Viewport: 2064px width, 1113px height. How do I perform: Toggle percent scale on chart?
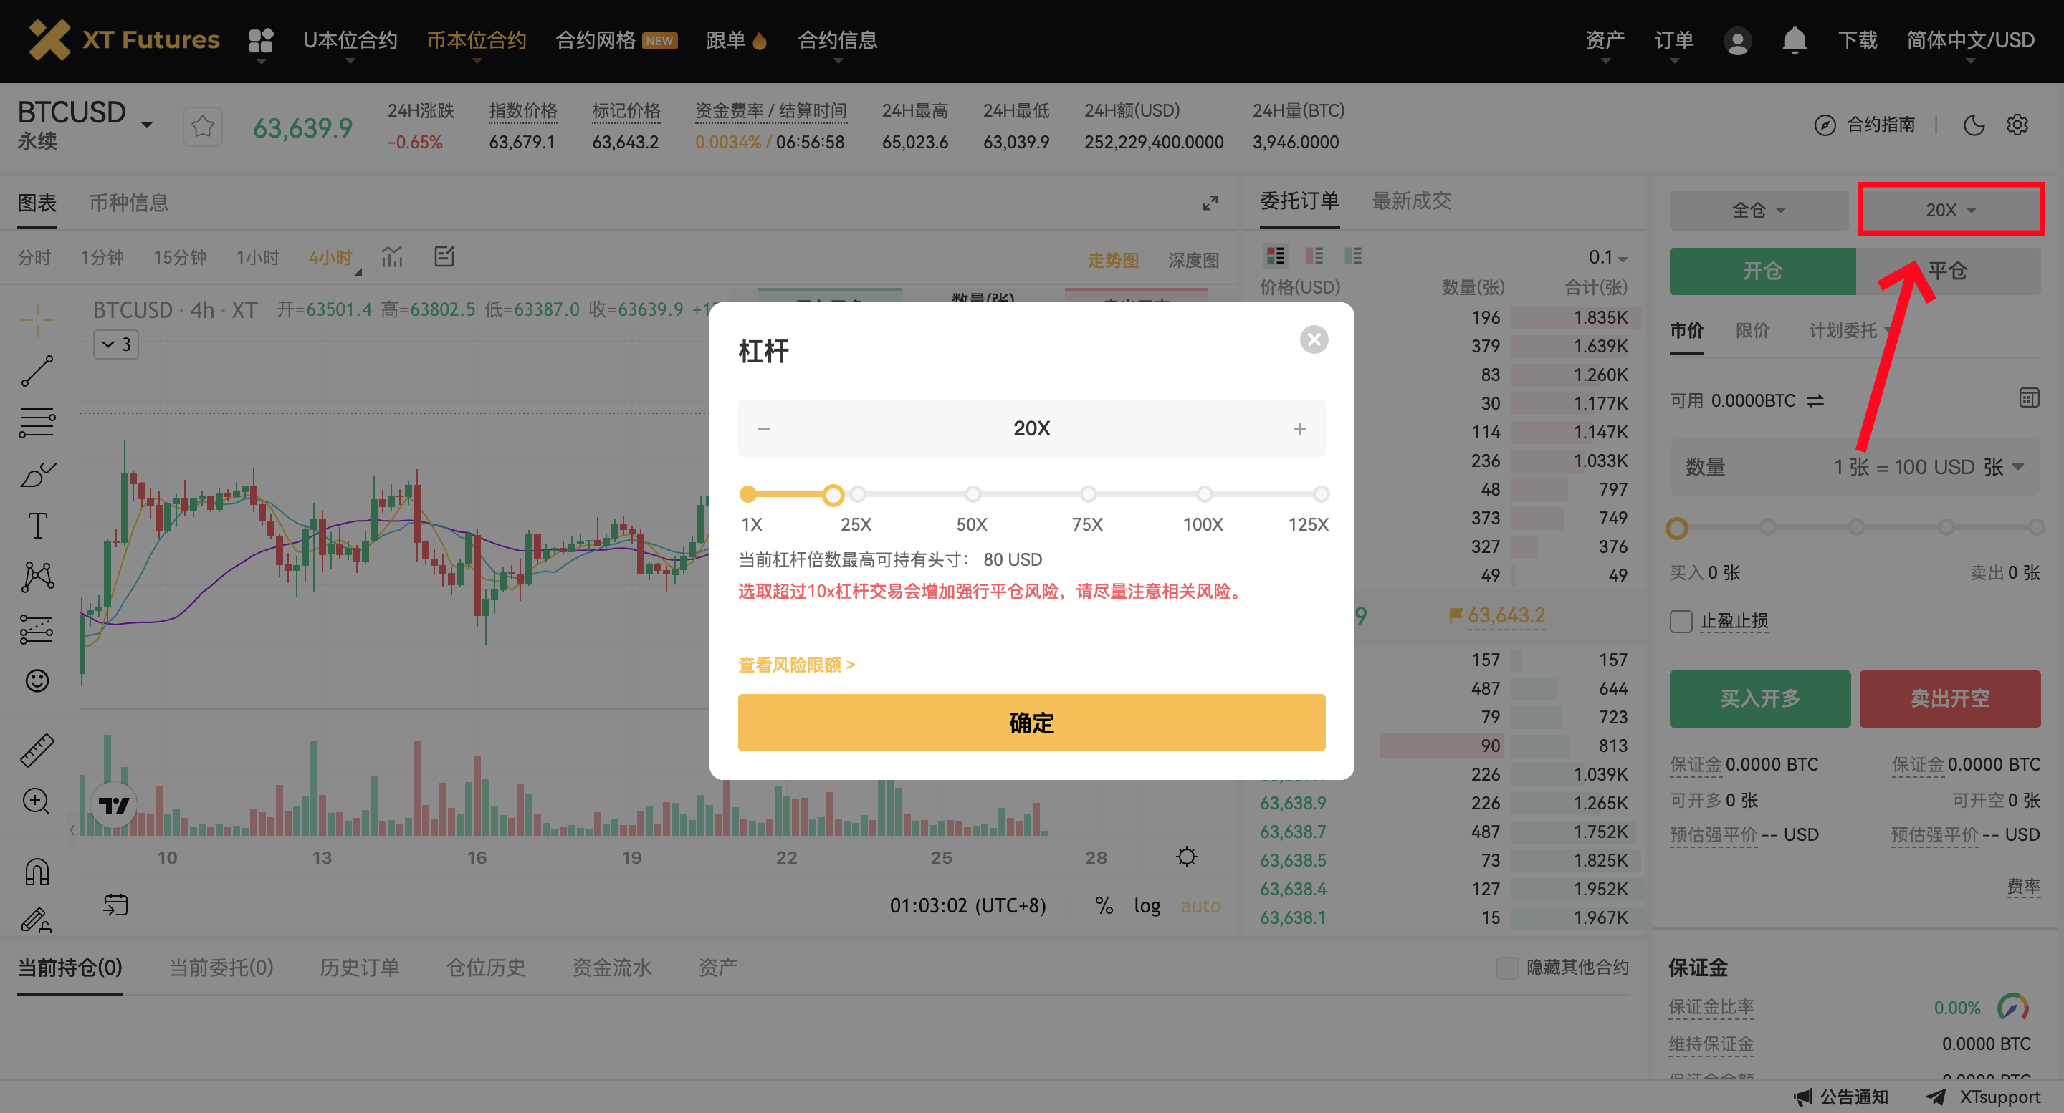click(1104, 905)
